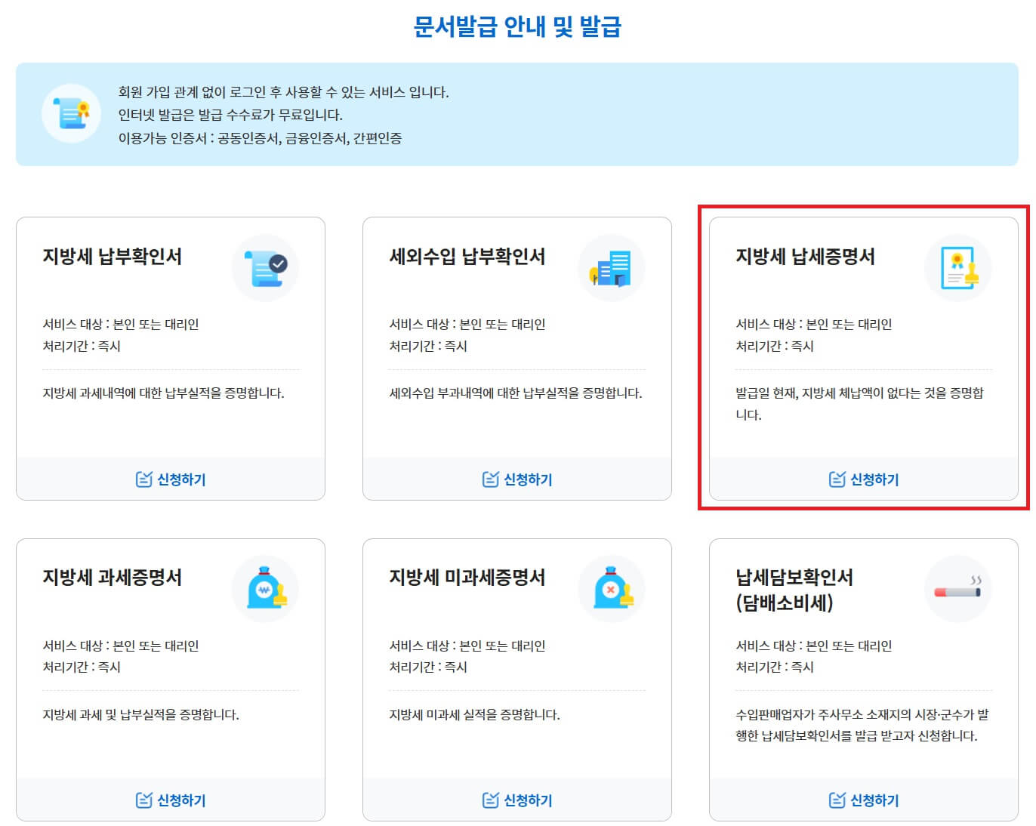Click the page title 문서발급 안내 및 발급
This screenshot has height=826, width=1036.
(518, 25)
